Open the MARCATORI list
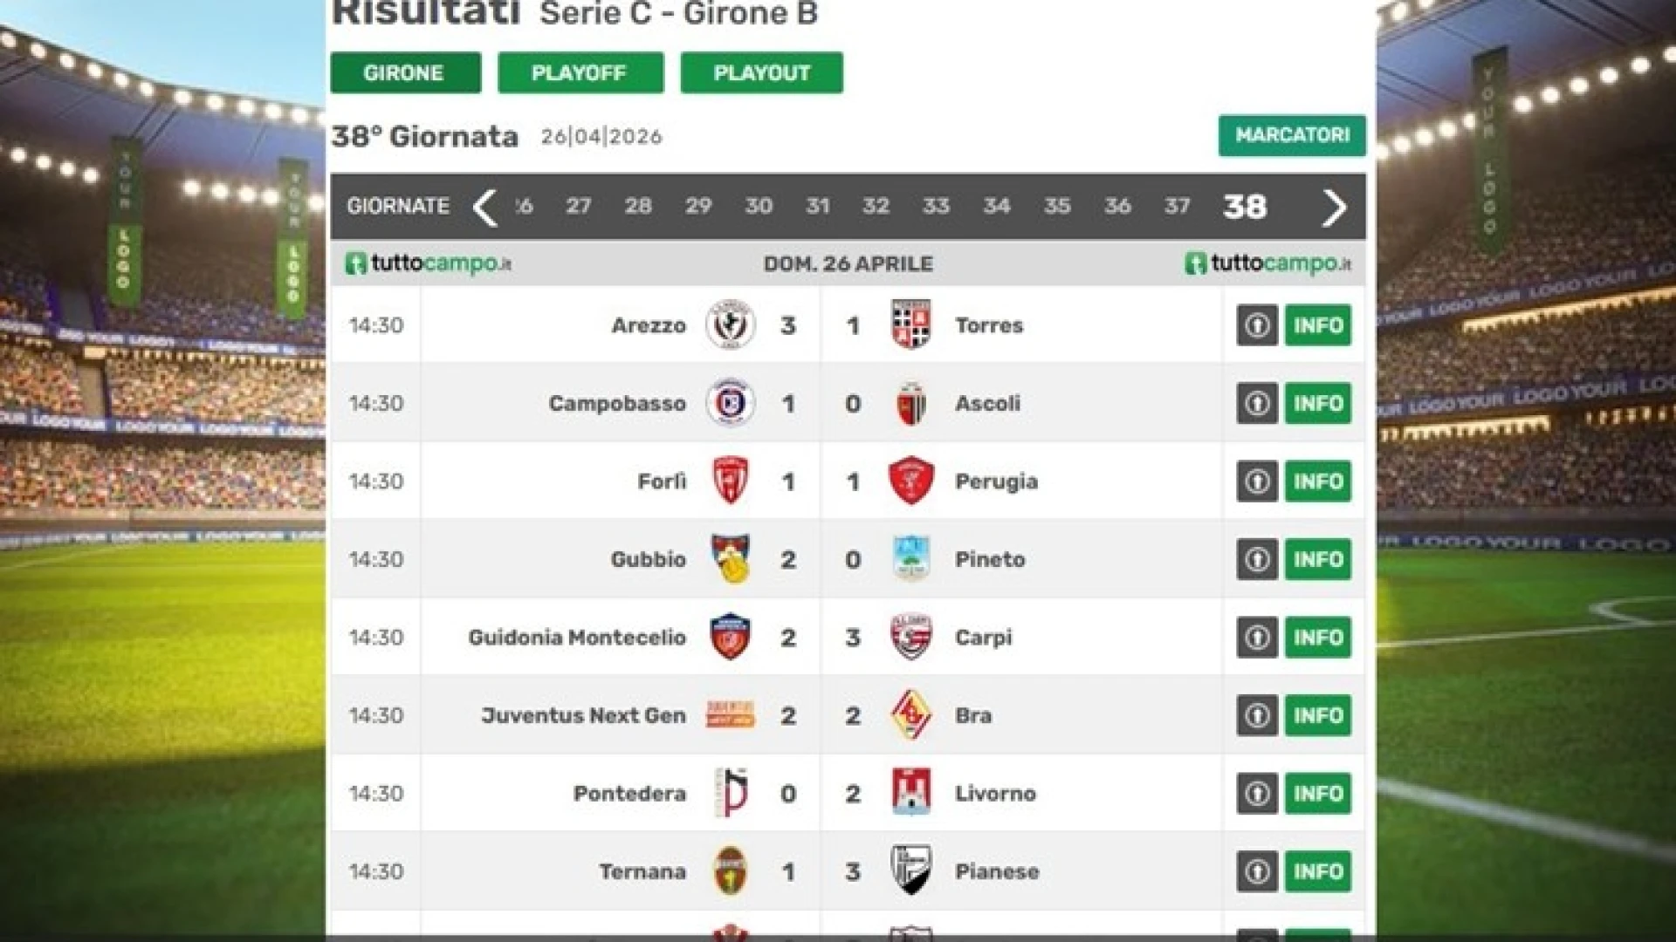The image size is (1676, 942). click(1292, 136)
